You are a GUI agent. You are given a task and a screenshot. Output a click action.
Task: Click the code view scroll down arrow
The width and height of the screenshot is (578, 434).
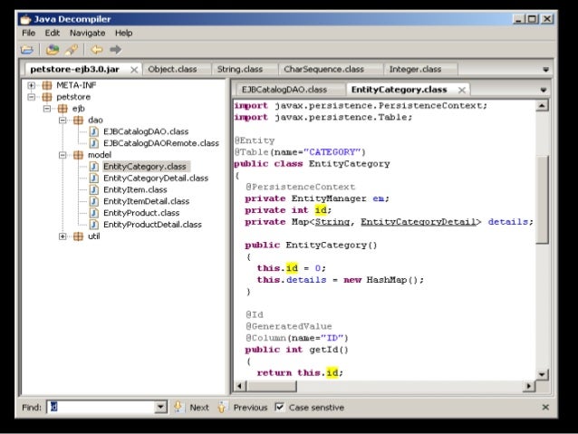[542, 374]
